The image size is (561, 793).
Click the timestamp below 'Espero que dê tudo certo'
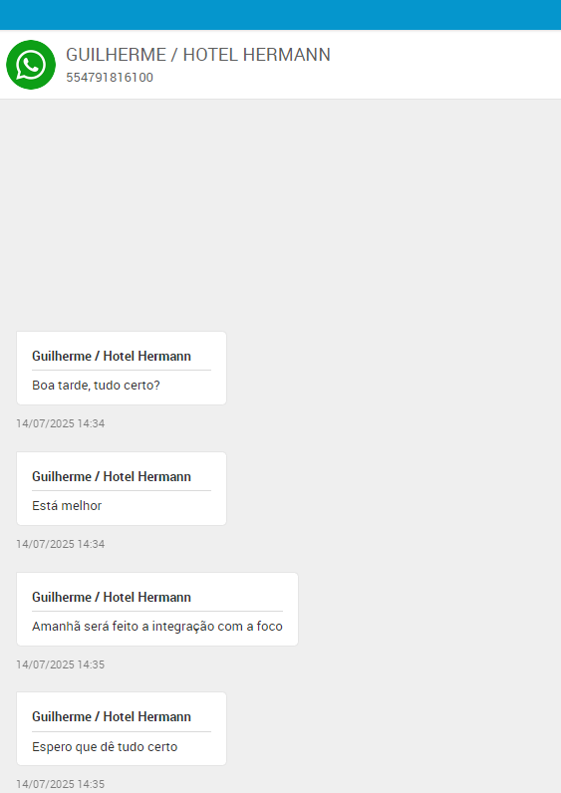coord(60,784)
